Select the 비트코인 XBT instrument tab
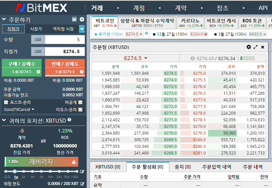This screenshot has height=188, width=272. [105, 23]
